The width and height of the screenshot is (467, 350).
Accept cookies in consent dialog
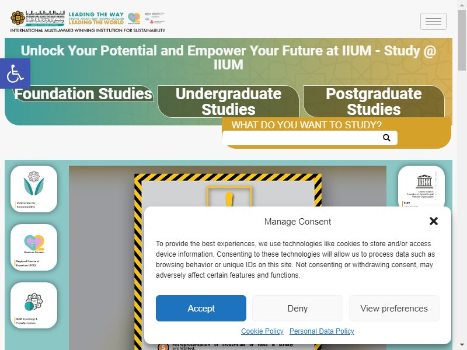click(x=201, y=308)
